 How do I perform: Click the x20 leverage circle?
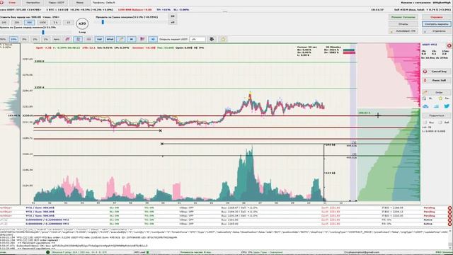(x=82, y=23)
